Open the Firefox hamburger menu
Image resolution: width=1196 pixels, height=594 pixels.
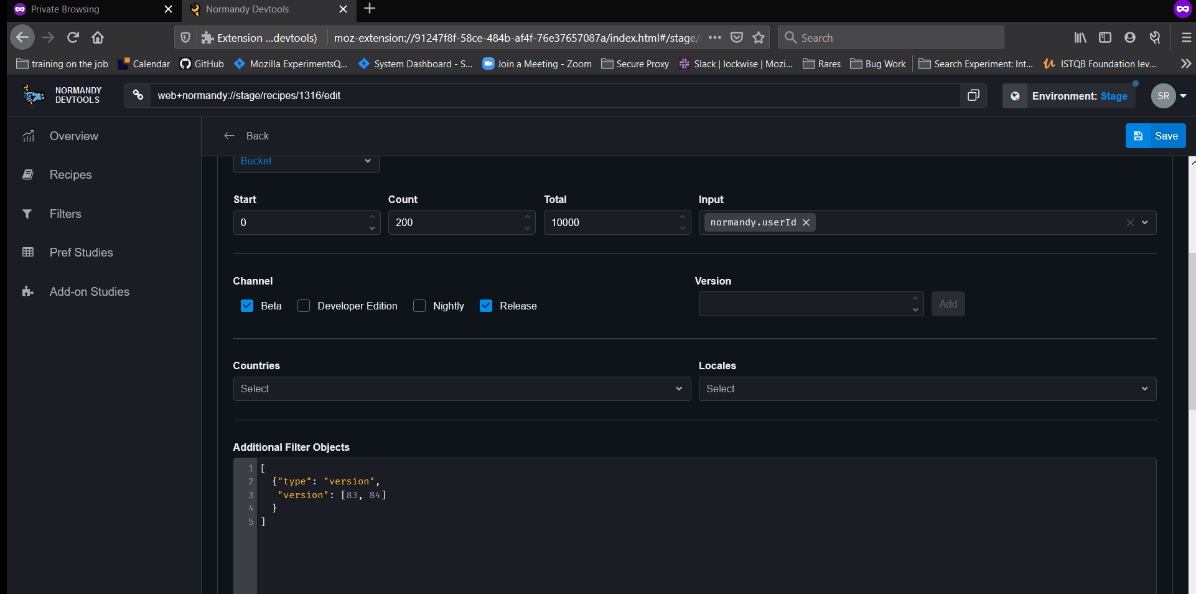(x=1186, y=37)
